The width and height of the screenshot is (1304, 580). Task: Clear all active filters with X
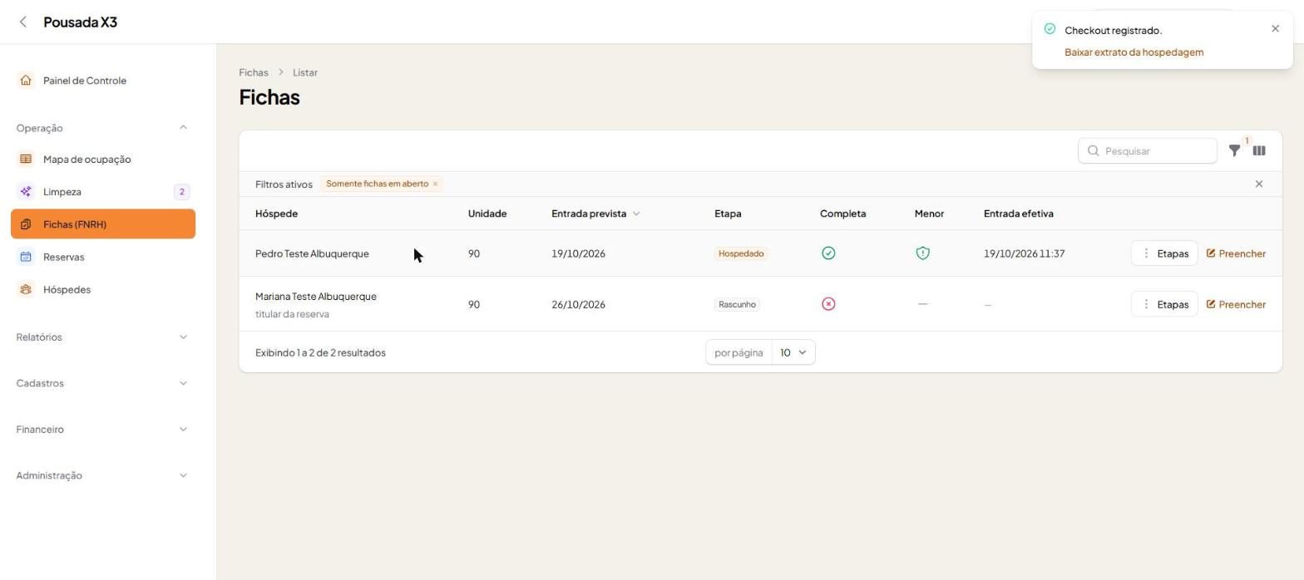[1259, 184]
